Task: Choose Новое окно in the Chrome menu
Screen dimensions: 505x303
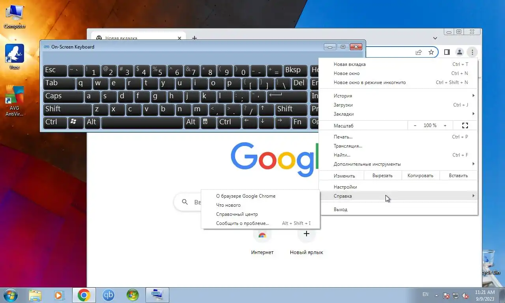Action: [398, 73]
